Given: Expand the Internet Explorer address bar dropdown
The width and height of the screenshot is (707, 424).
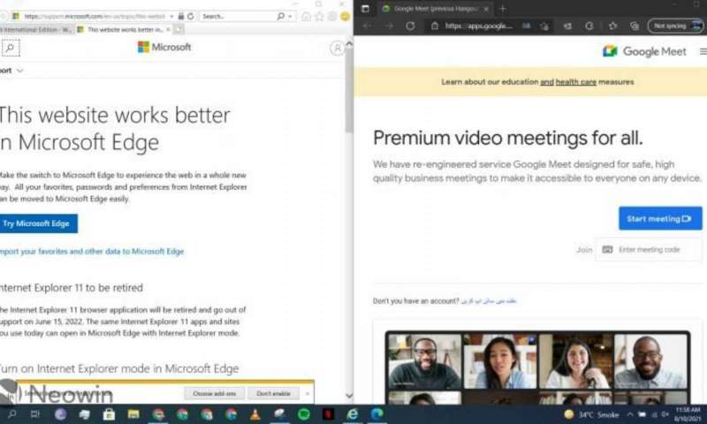Looking at the screenshot, I should [171, 16].
